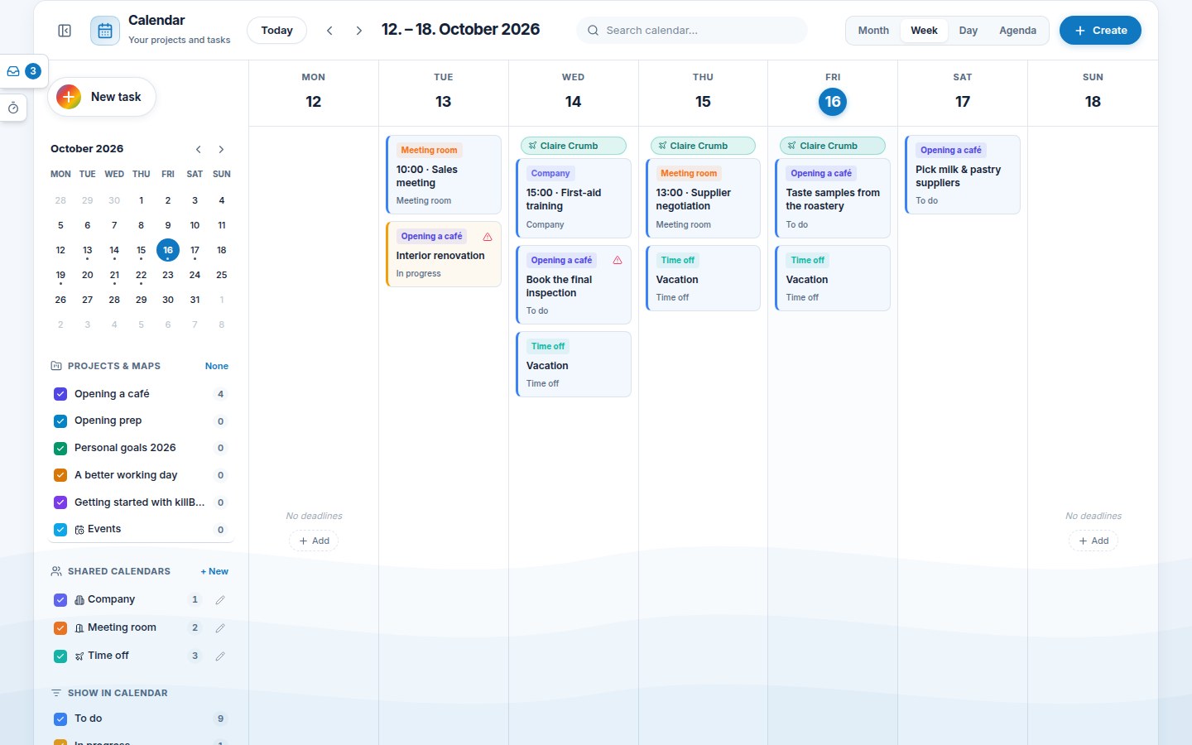The width and height of the screenshot is (1192, 745).
Task: Click the calendar app icon in header
Action: (x=105, y=31)
